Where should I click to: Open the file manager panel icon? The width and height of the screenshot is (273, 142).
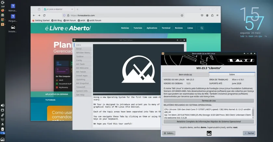coord(3,15)
